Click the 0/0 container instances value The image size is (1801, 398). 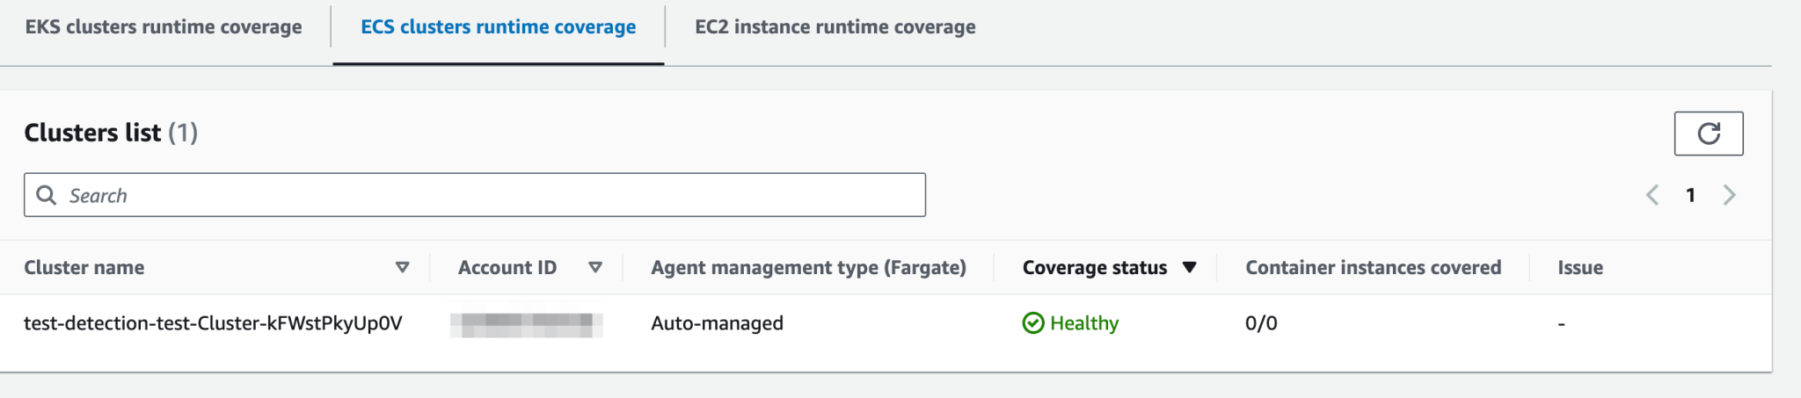1261,323
